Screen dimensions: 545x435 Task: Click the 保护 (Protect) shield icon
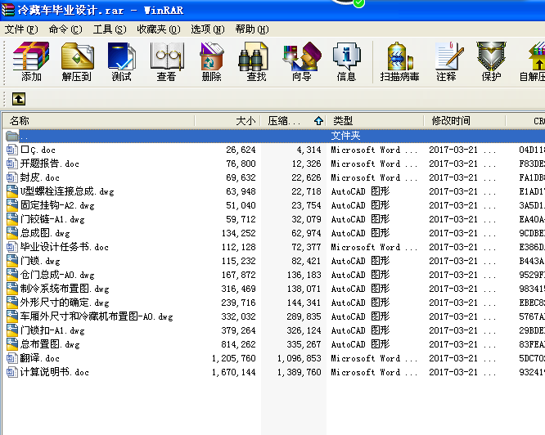click(x=491, y=61)
